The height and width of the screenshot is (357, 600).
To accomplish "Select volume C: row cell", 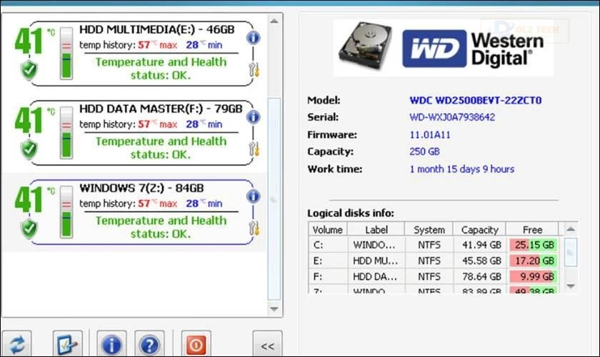I will tap(328, 245).
